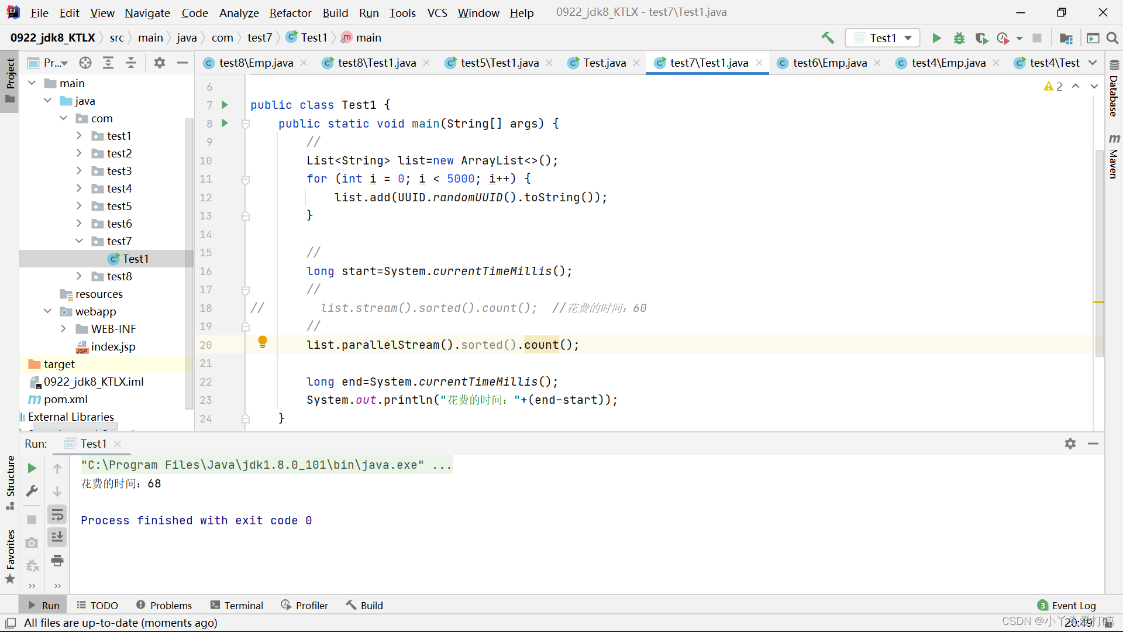
Task: Toggle the Project tool window tab
Action: coord(10,81)
